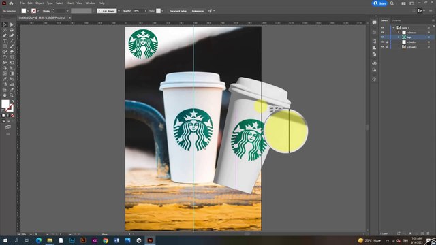This screenshot has height=245, width=436.
Task: Click the Document Setup button
Action: tap(178, 11)
